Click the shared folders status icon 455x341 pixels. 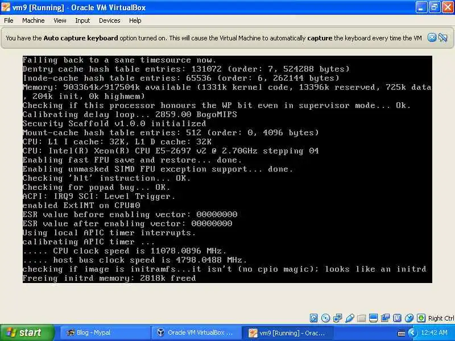click(361, 318)
